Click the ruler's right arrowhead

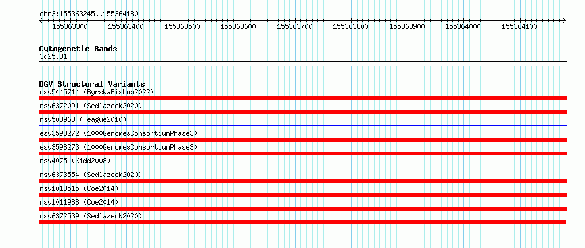tap(565, 20)
